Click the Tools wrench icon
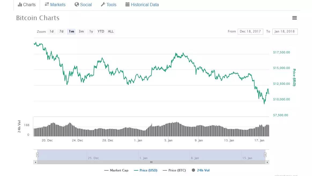The height and width of the screenshot is (176, 312). 103,5
